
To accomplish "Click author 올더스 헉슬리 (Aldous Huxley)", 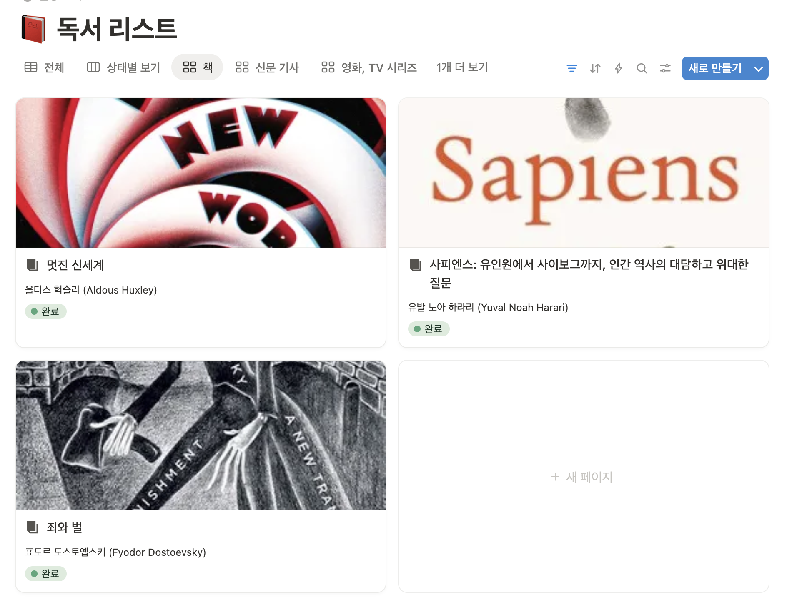I will click(91, 290).
